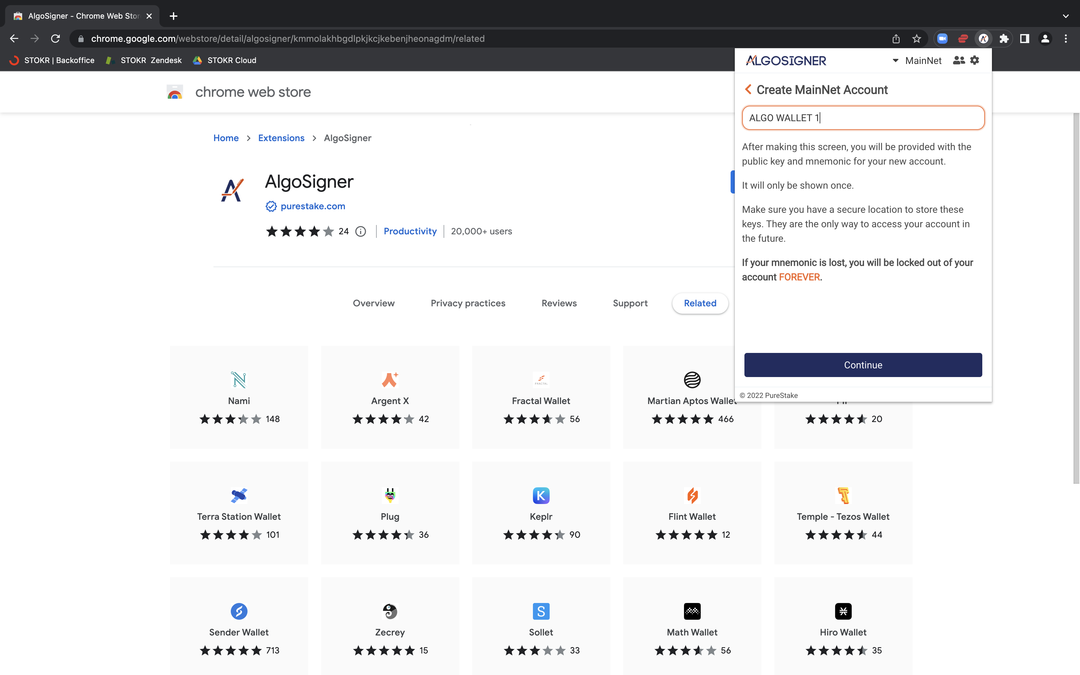Switch to the Privacy practices tab
The width and height of the screenshot is (1080, 675).
pyautogui.click(x=468, y=303)
